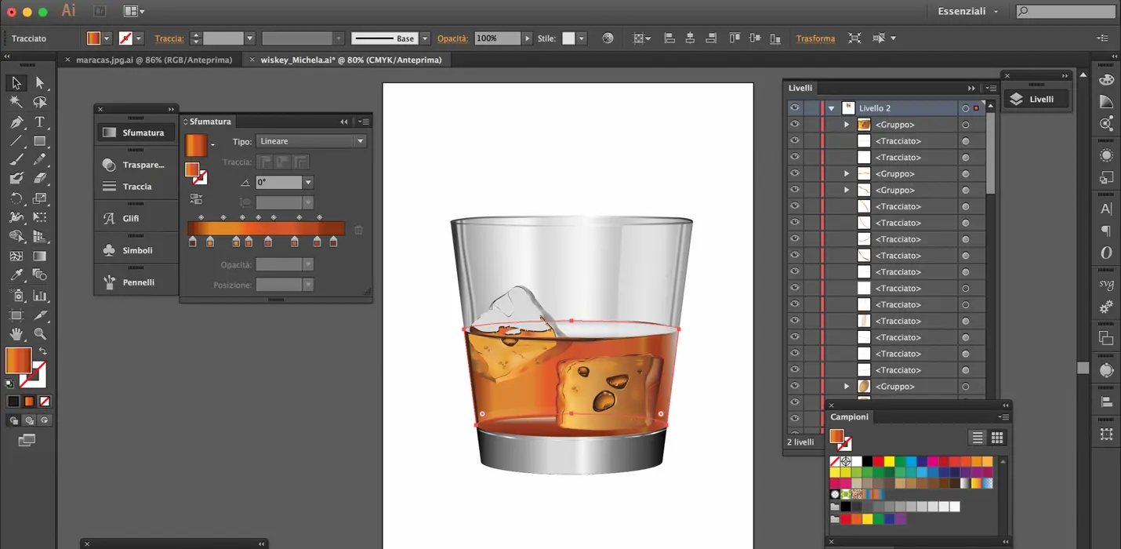Open the Traccia panel button in dock
The height and width of the screenshot is (549, 1121).
(x=136, y=187)
